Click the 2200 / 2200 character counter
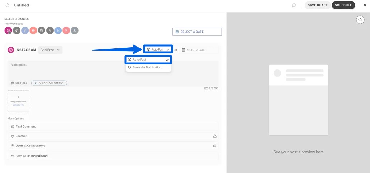The image size is (370, 173). (x=211, y=88)
